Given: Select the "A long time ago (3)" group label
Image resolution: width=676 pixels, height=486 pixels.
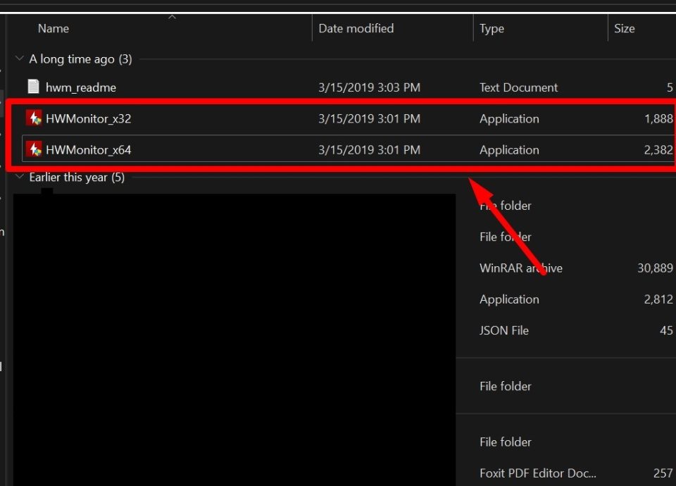Looking at the screenshot, I should pyautogui.click(x=80, y=59).
